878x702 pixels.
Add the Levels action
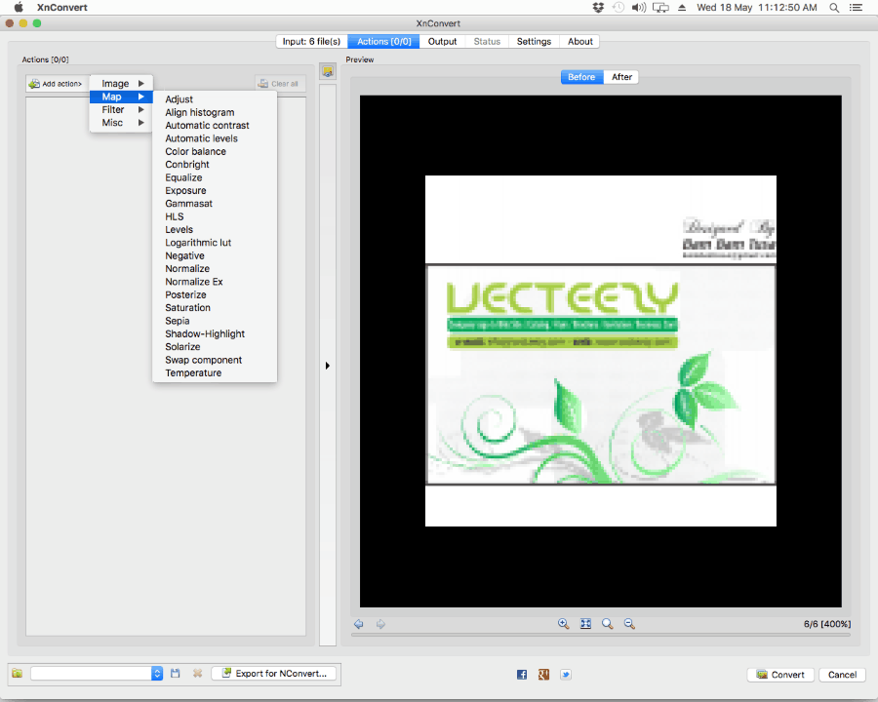coord(215,229)
